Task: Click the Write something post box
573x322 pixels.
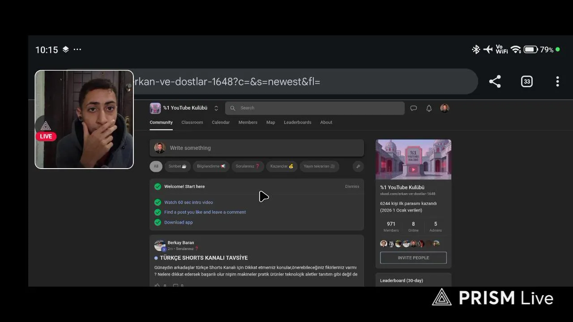Action: (257, 148)
